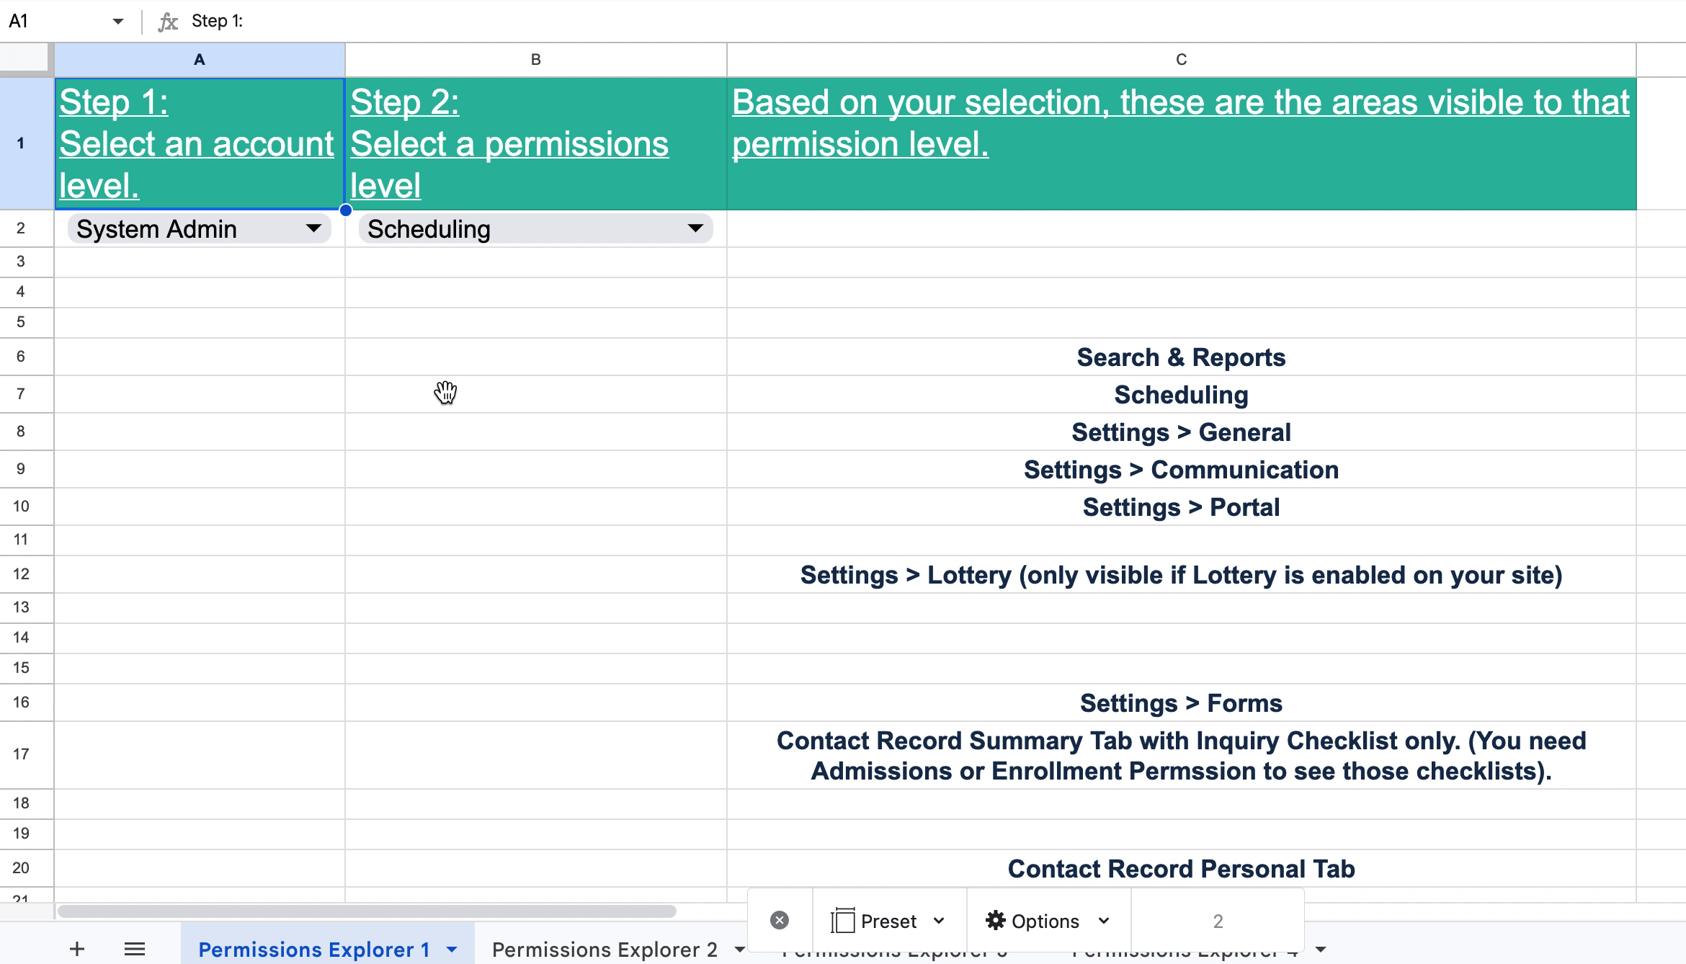Close the capture toolbar with the X icon
1686x964 pixels.
780,920
